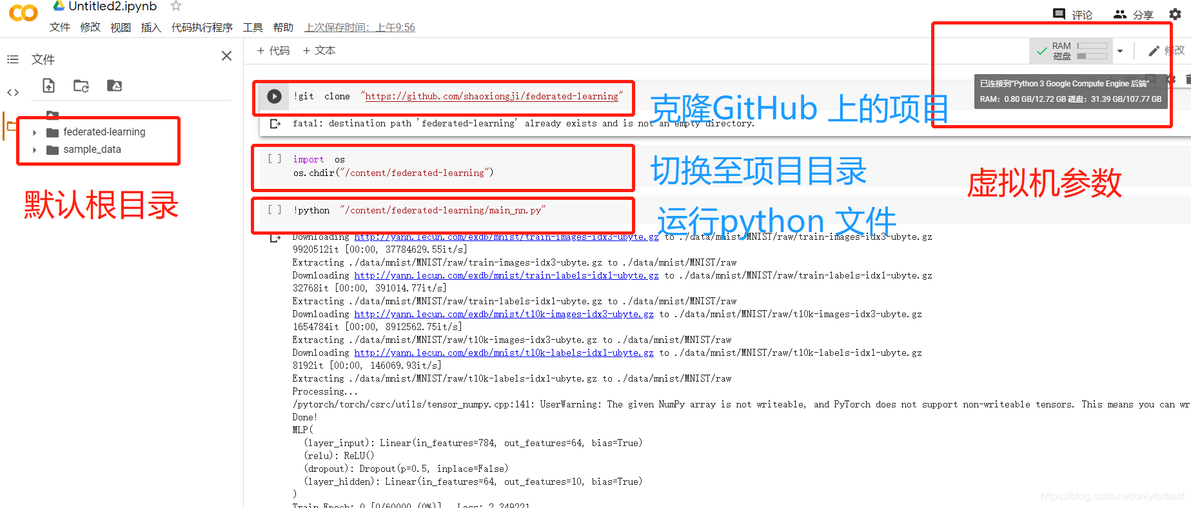Expand the sample_data folder arrow
The image size is (1191, 508).
(34, 150)
